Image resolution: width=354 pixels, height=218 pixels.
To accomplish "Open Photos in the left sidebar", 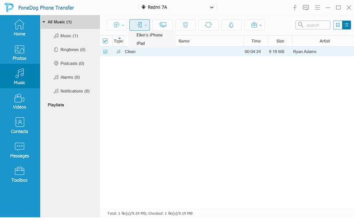I will [x=19, y=53].
